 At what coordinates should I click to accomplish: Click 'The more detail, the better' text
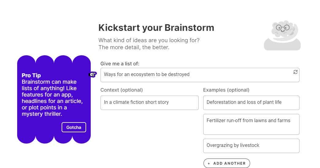tap(134, 47)
